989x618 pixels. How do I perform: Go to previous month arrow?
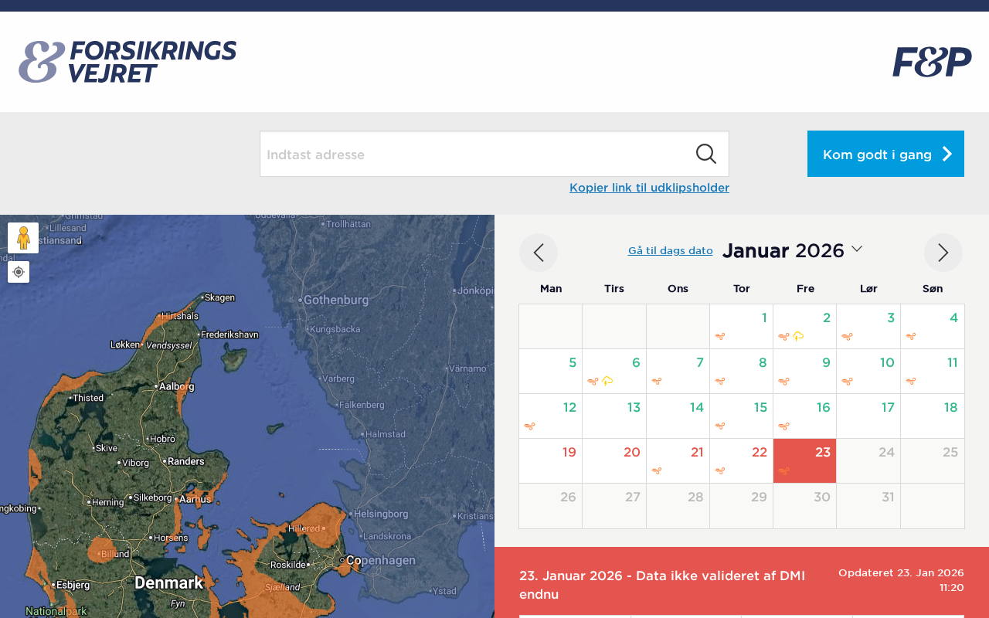pyautogui.click(x=539, y=253)
